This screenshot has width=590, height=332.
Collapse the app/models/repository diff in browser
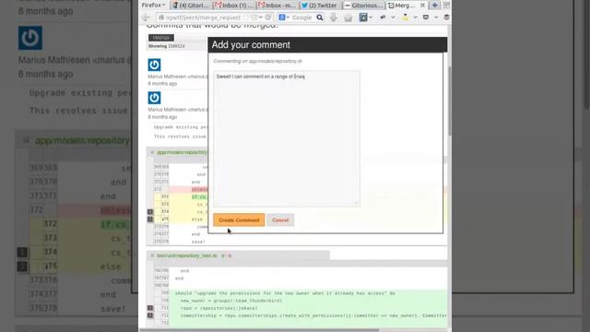152,152
